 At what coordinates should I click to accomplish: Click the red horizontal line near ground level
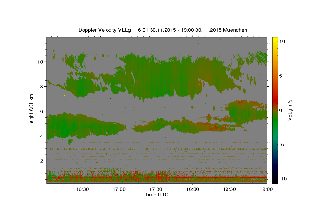click(x=220, y=177)
